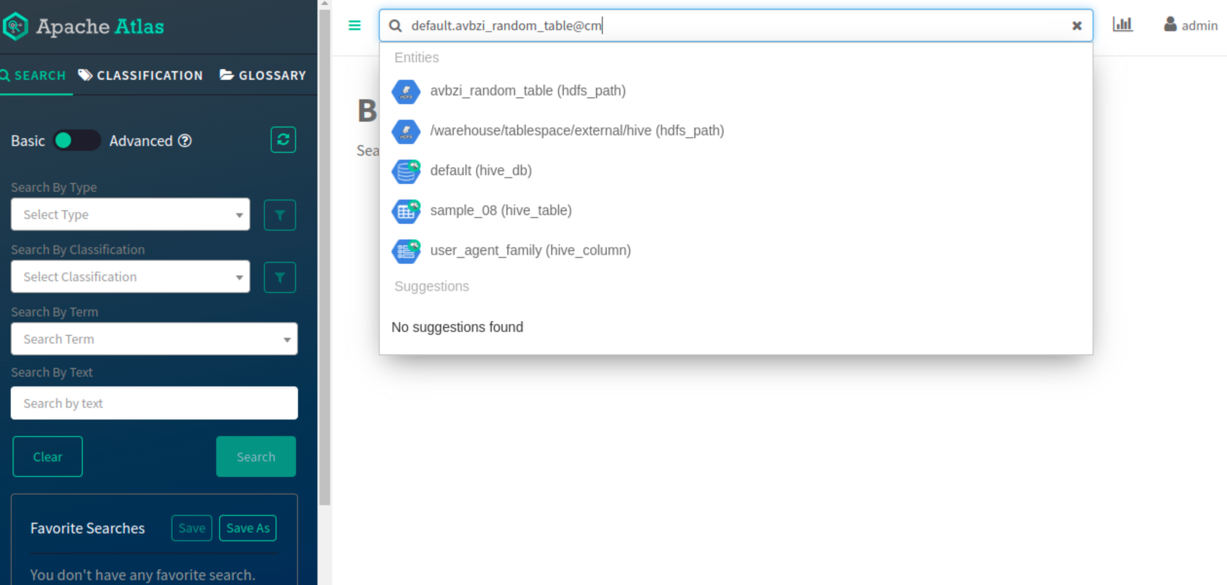Clear the search box with X icon
1227x585 pixels.
pos(1077,26)
